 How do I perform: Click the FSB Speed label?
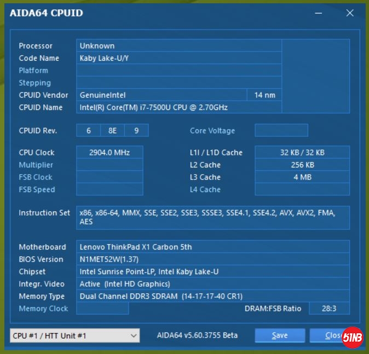37,190
